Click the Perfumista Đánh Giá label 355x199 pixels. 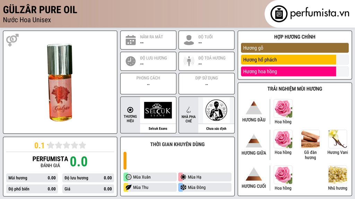(50, 162)
